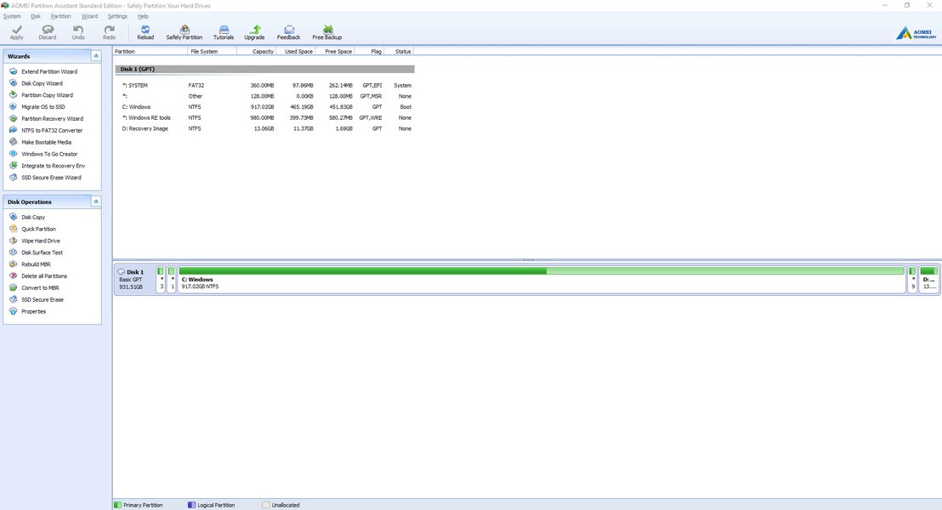
Task: Open the System menu
Action: click(12, 16)
